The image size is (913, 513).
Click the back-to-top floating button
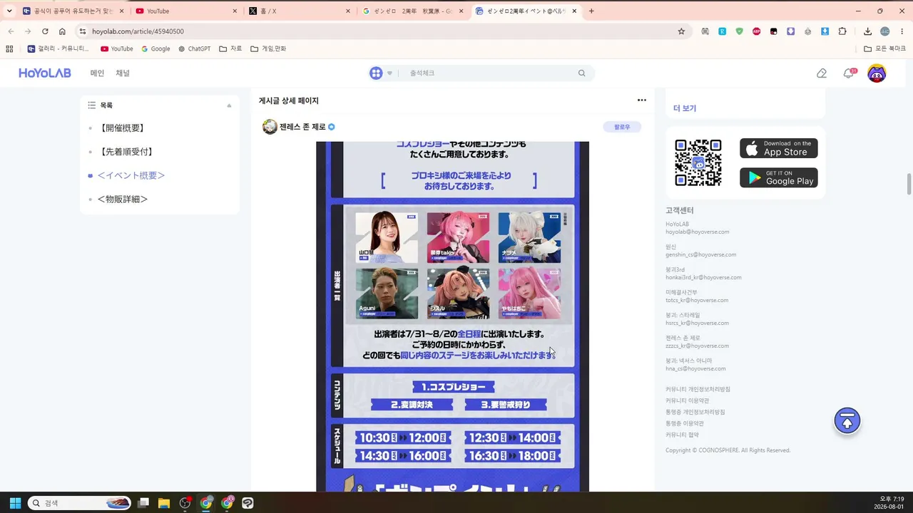click(847, 421)
